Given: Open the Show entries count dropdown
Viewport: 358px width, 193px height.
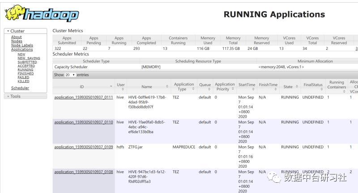Looking at the screenshot, I should [x=70, y=75].
